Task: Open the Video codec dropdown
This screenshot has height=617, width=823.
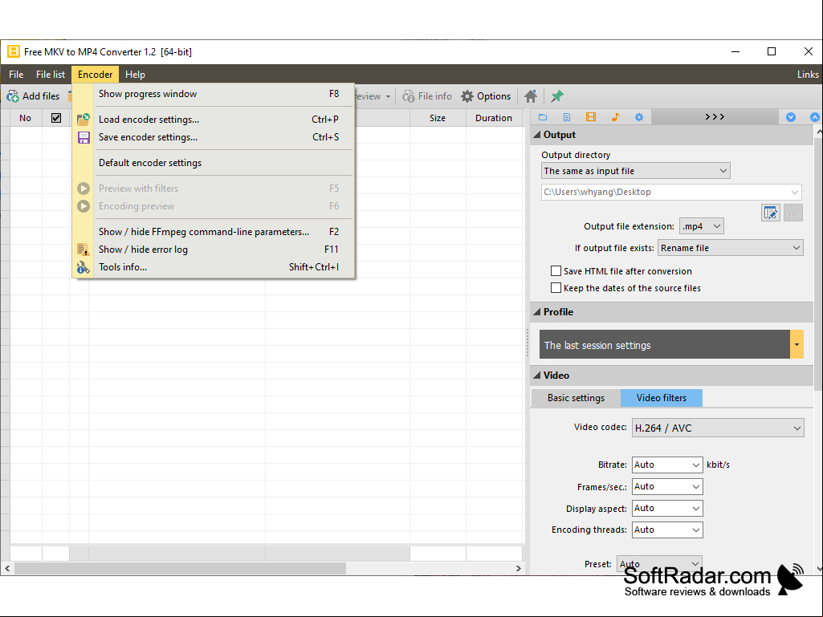Action: 718,428
